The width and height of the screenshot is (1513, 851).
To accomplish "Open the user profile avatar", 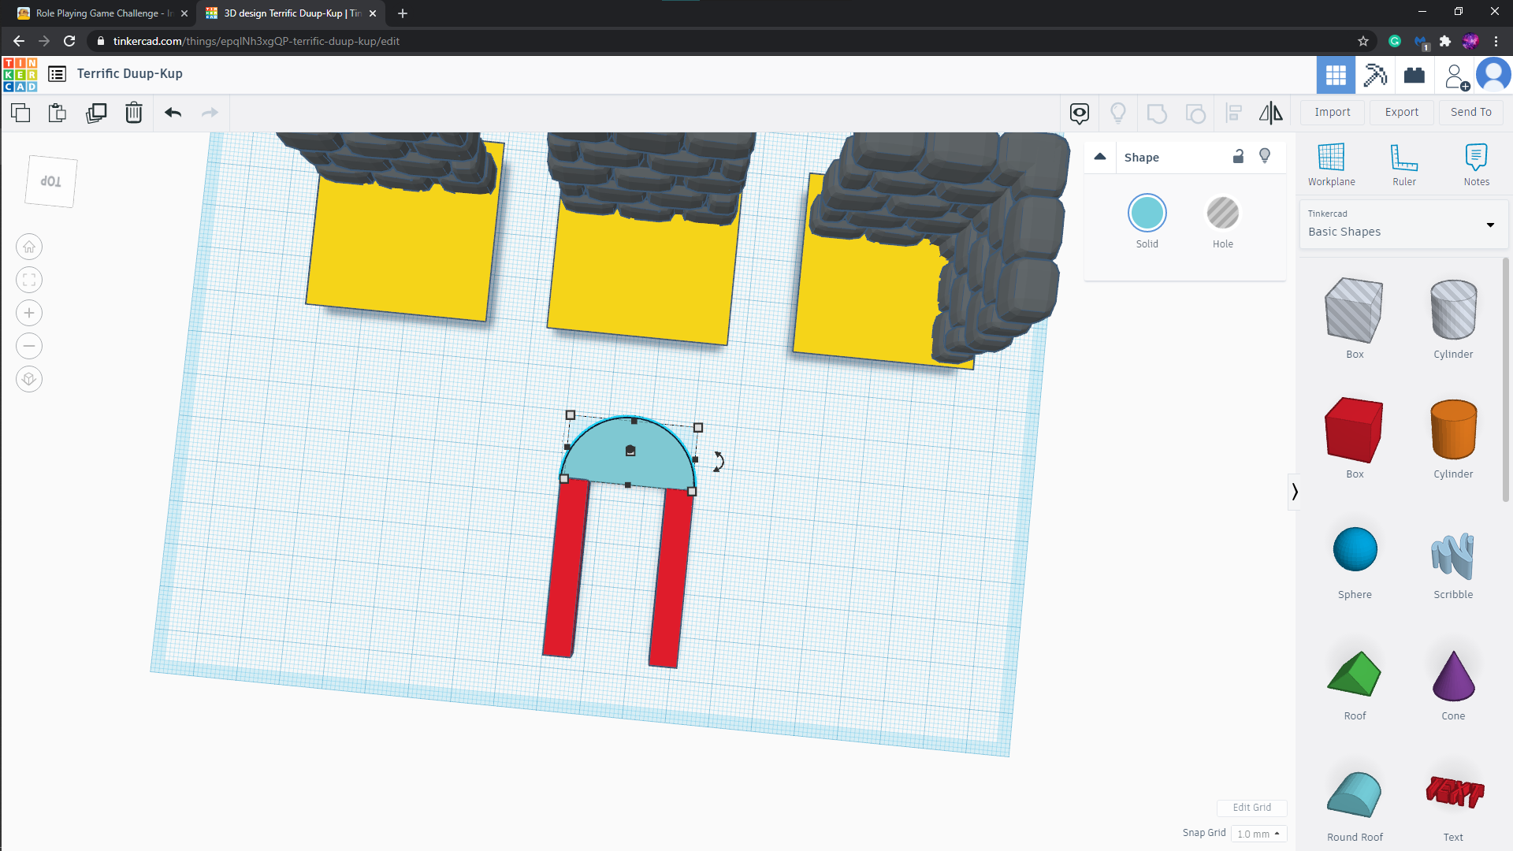I will point(1493,76).
